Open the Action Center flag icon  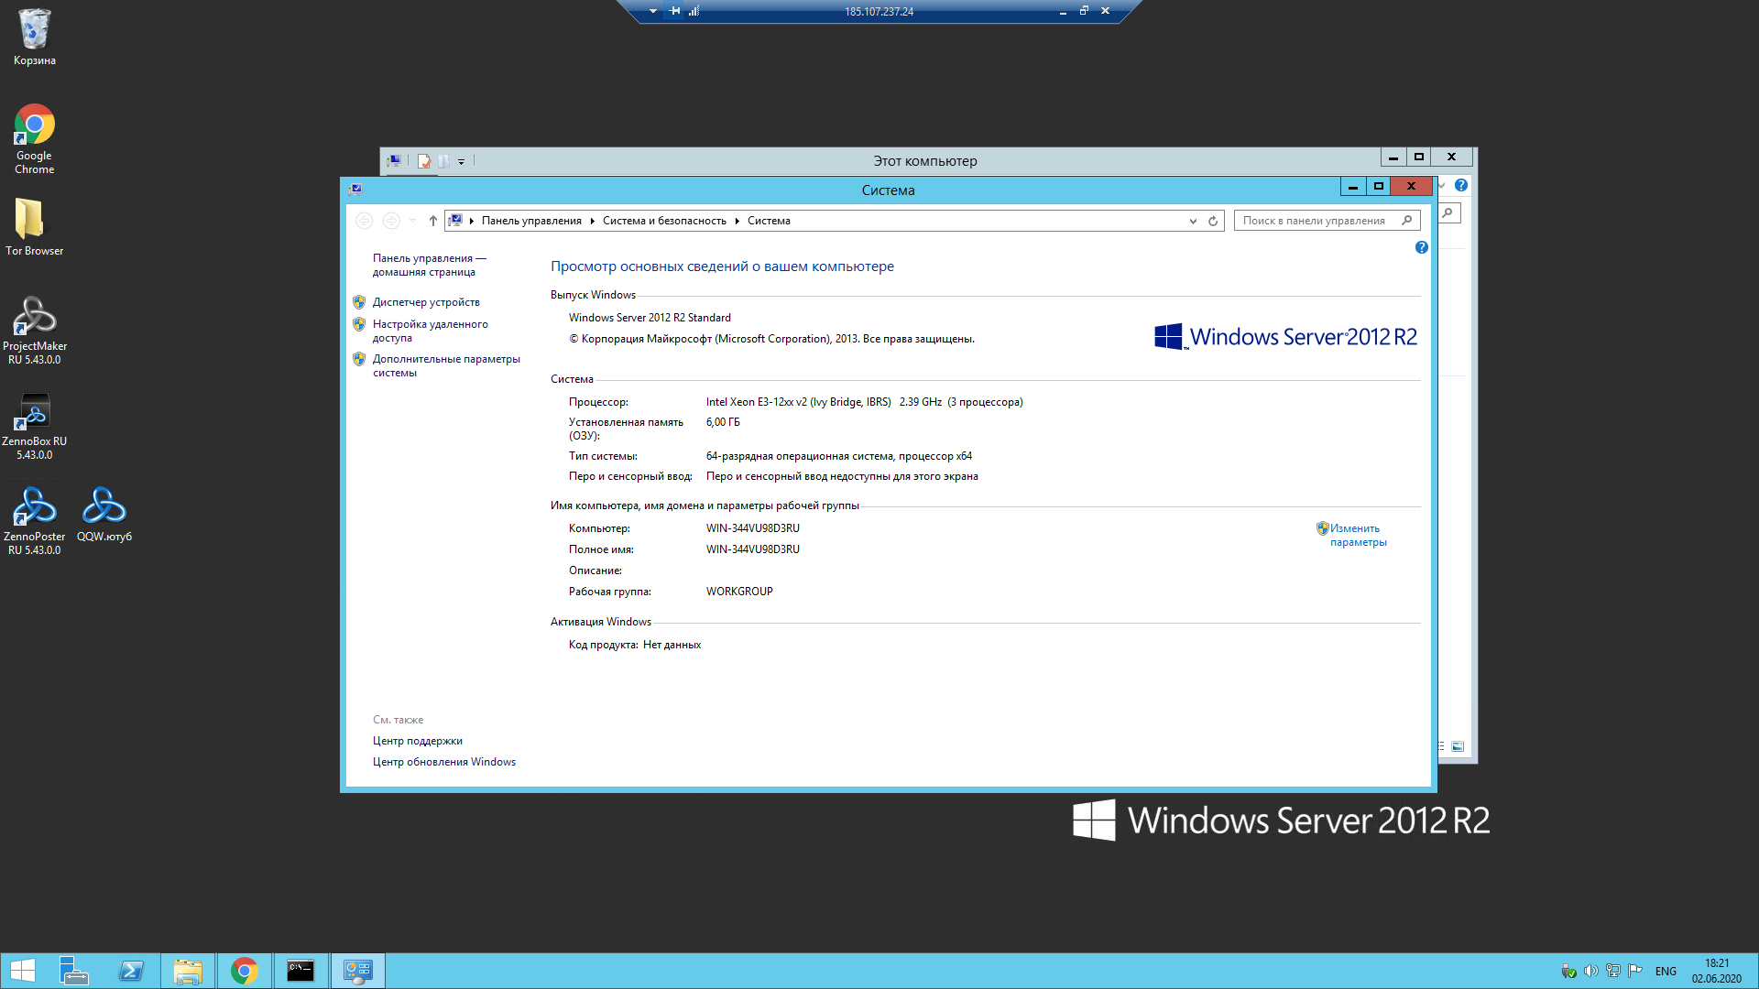point(1634,971)
